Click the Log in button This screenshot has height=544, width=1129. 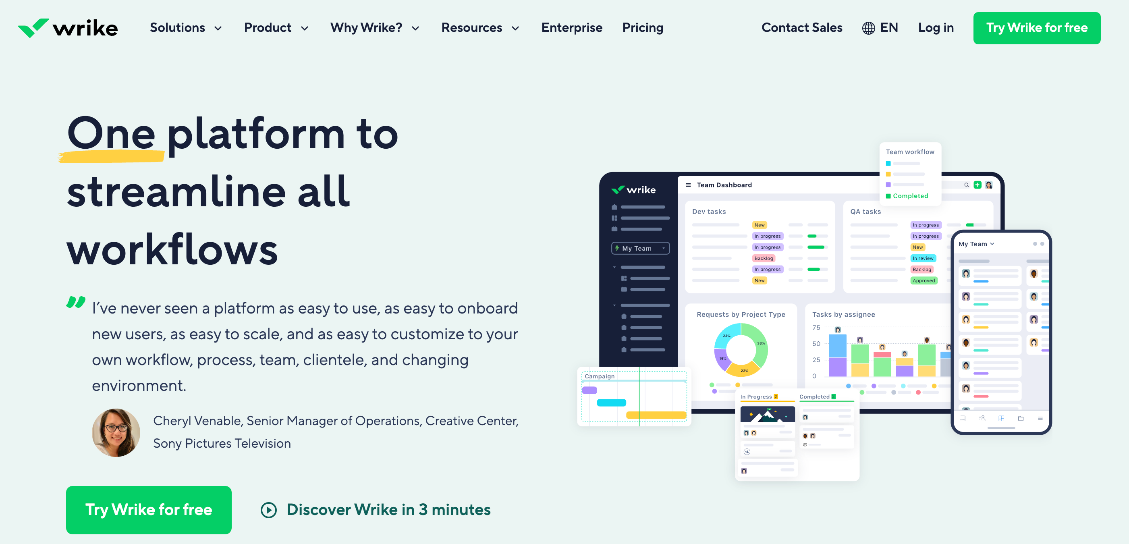coord(935,27)
